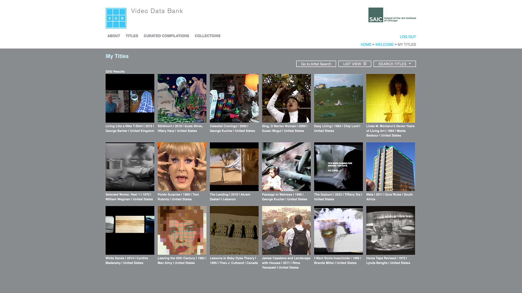The height and width of the screenshot is (293, 522).
Task: Click Stinkhorn 2019 caption text
Action: [180, 128]
